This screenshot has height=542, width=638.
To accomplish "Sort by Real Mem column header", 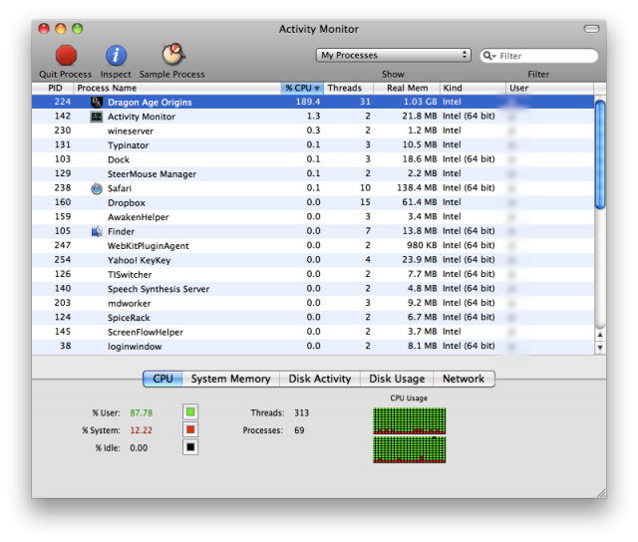I will tap(407, 88).
